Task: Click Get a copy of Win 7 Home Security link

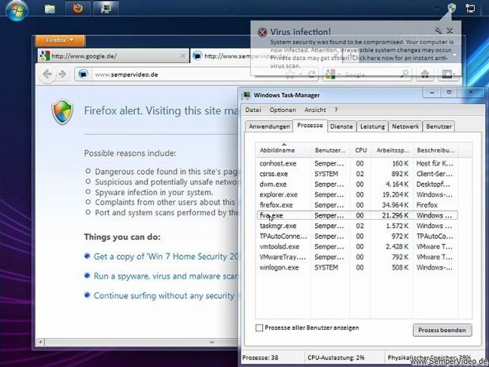Action: point(166,256)
